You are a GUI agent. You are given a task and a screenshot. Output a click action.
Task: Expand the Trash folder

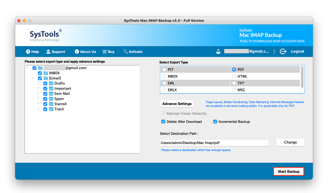tap(38, 109)
